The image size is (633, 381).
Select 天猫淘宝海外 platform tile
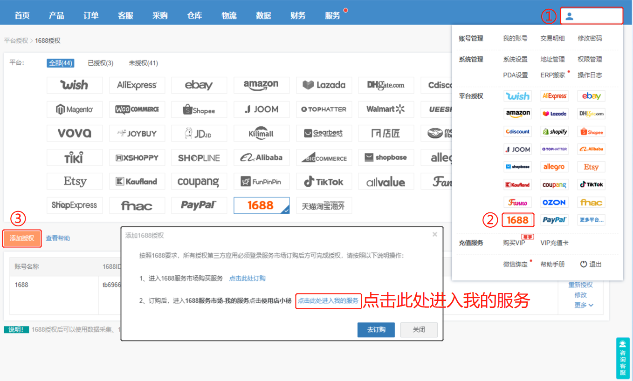(323, 205)
